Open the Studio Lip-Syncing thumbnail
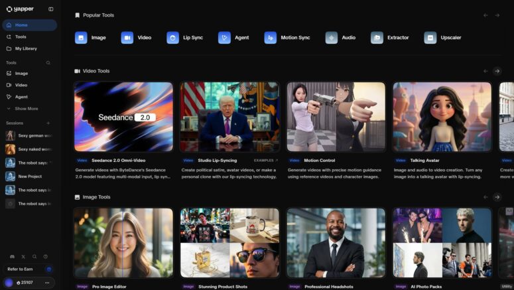The image size is (514, 290). (229, 117)
